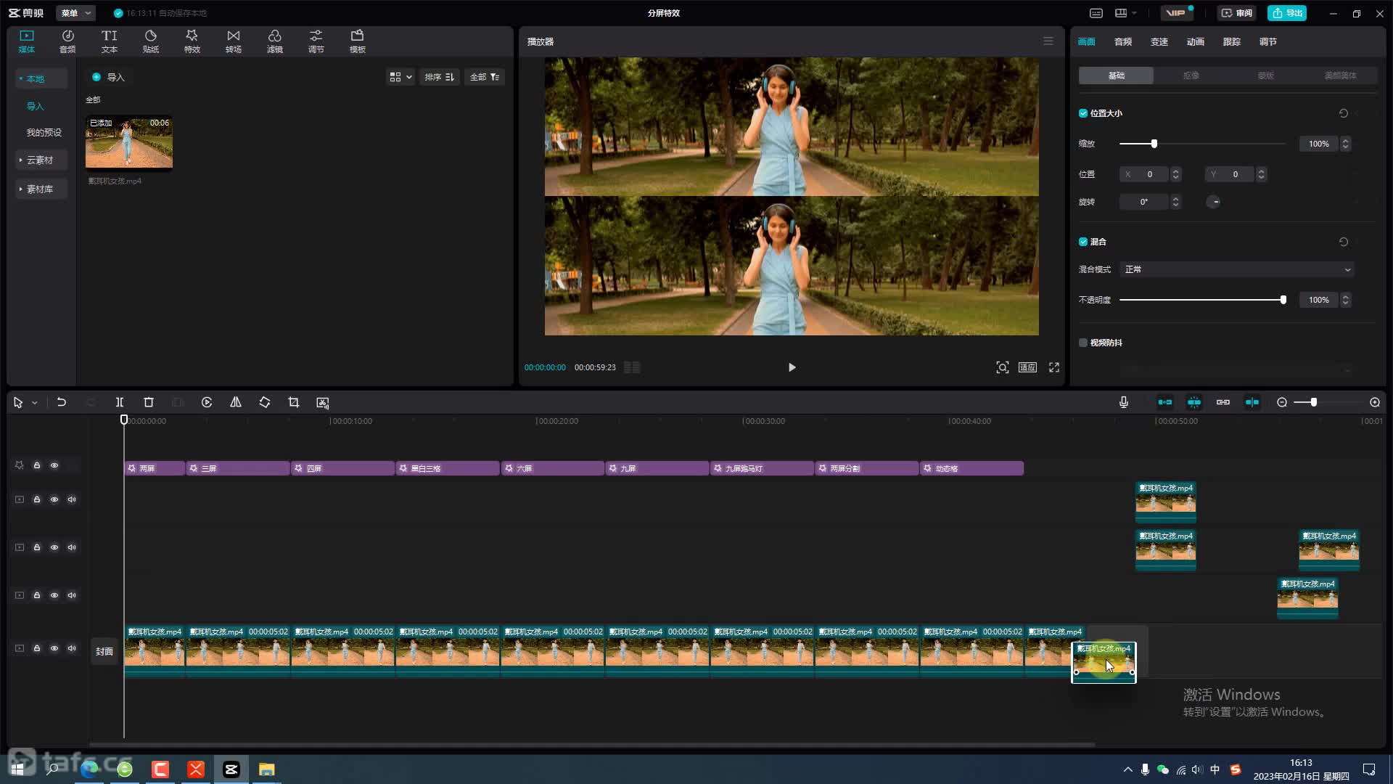This screenshot has width=1393, height=784.
Task: Open the Stickers (贴纸) panel
Action: tap(150, 41)
